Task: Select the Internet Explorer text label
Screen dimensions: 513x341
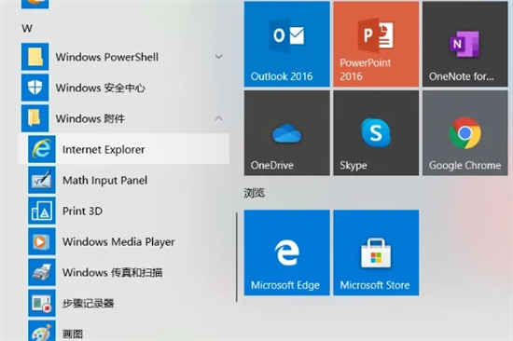Action: pyautogui.click(x=104, y=149)
